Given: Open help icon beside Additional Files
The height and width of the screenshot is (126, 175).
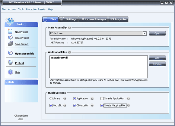Looking at the screenshot, I should pyautogui.click(x=69, y=52).
